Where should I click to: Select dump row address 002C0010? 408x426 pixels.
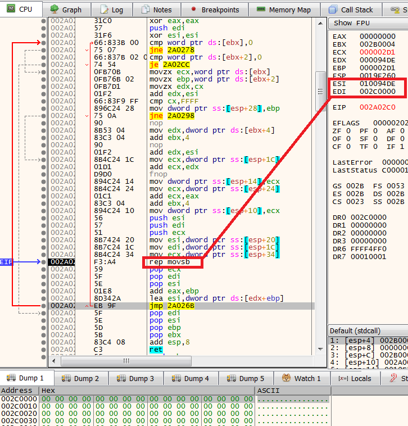(x=19, y=406)
